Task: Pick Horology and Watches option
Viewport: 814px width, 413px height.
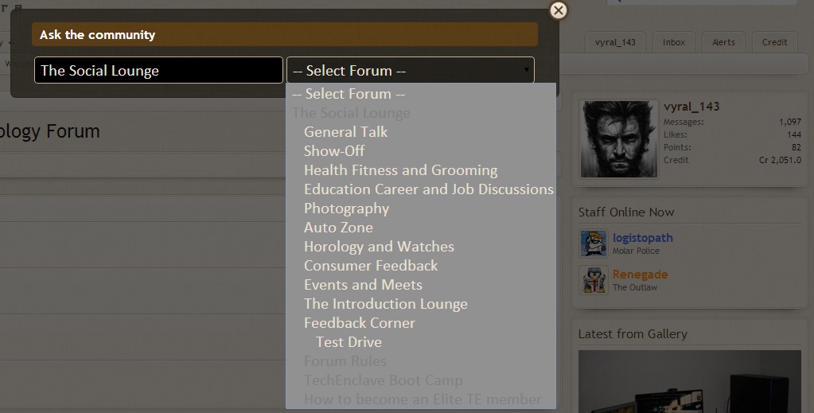Action: [x=379, y=247]
